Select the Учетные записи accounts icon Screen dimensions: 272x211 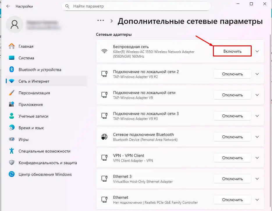12,116
